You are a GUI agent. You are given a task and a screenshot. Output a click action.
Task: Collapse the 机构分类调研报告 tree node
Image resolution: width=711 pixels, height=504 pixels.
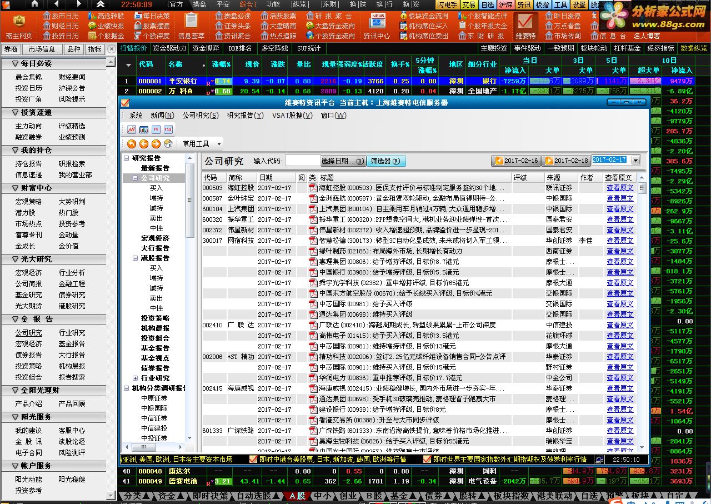click(x=126, y=388)
